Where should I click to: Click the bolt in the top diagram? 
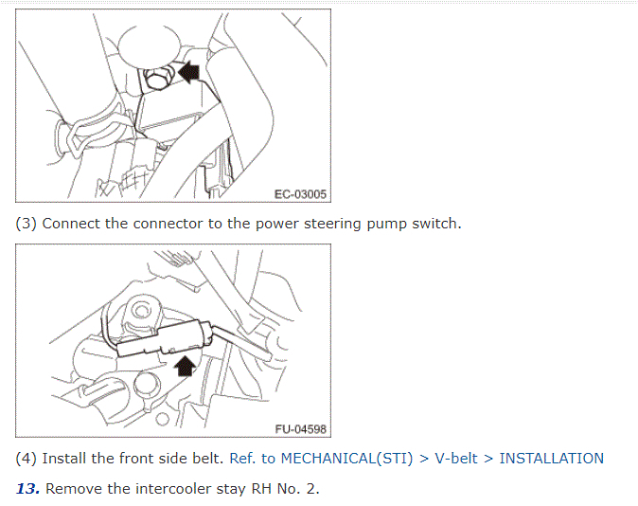(158, 78)
